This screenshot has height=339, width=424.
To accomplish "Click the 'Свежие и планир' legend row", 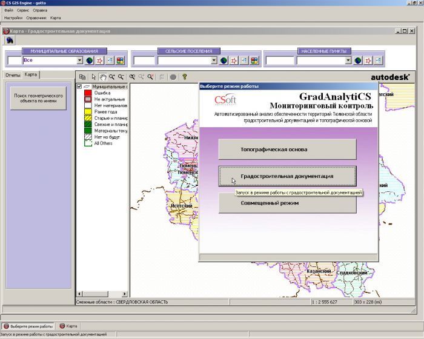I will tap(106, 124).
